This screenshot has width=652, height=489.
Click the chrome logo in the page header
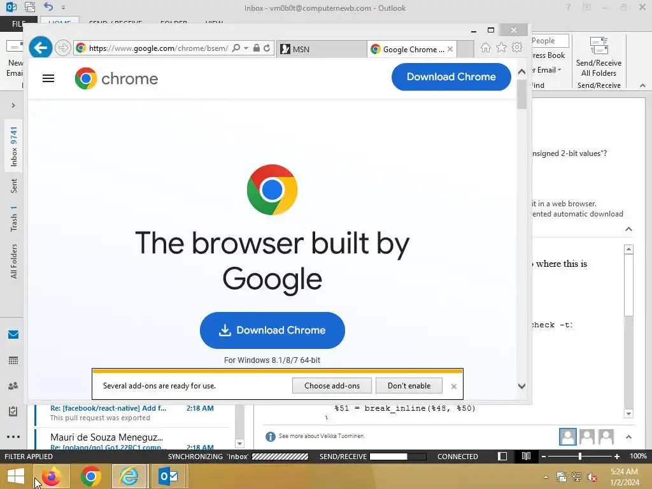click(x=117, y=78)
